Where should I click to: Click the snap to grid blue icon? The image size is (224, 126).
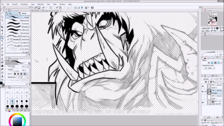[82, 8]
